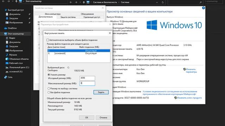The image size is (225, 126).
Task: Open the Видео folder icon
Action: tap(7, 38)
